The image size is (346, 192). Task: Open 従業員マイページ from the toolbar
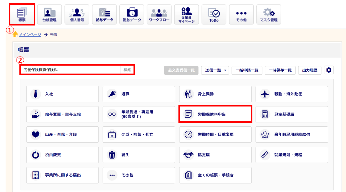tap(186, 14)
